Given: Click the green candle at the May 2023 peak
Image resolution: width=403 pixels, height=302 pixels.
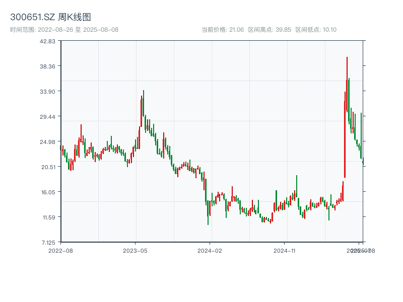Looking at the screenshot, I should [x=144, y=103].
